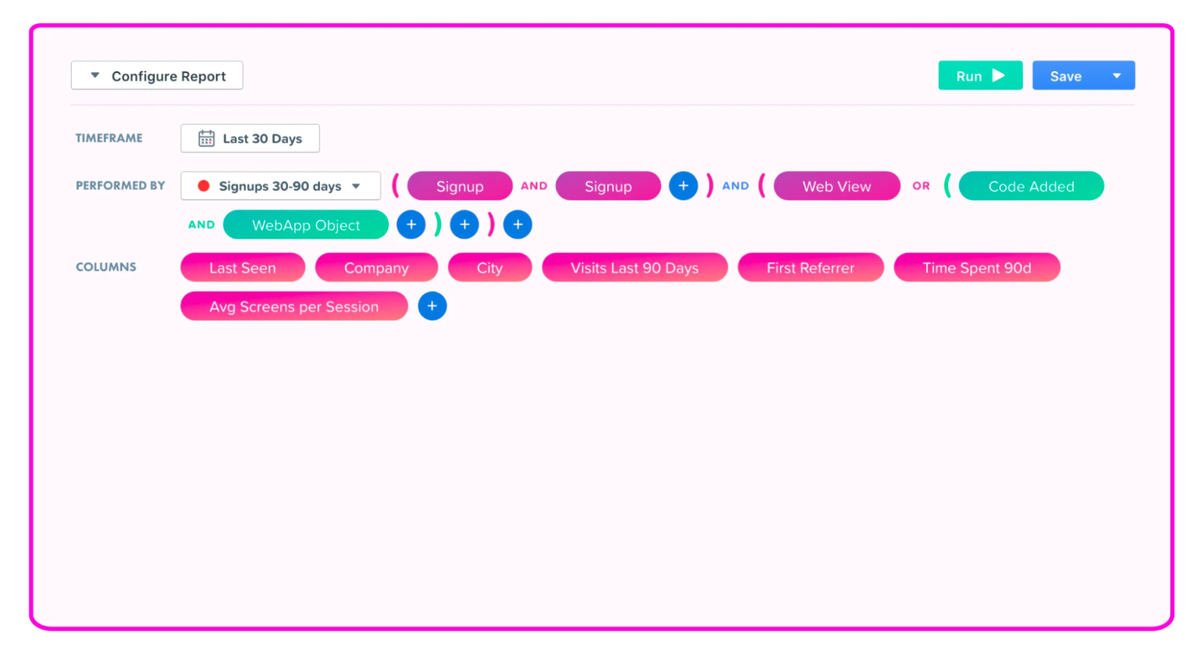1196x658 pixels.
Task: Select the WebApp Object filter pill
Action: click(x=306, y=224)
